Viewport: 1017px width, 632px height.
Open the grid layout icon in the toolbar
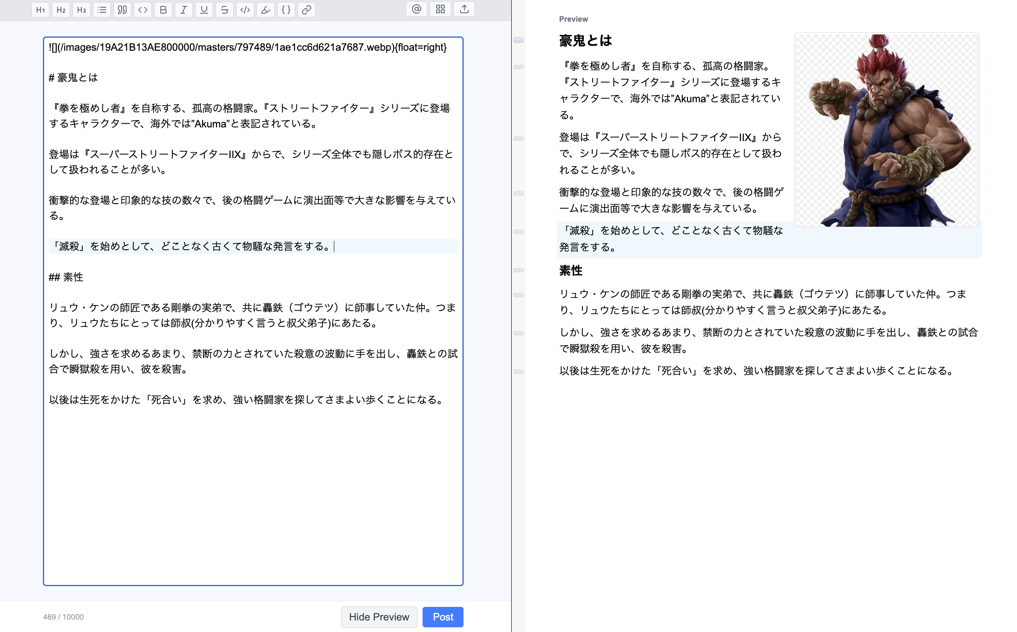(x=440, y=9)
